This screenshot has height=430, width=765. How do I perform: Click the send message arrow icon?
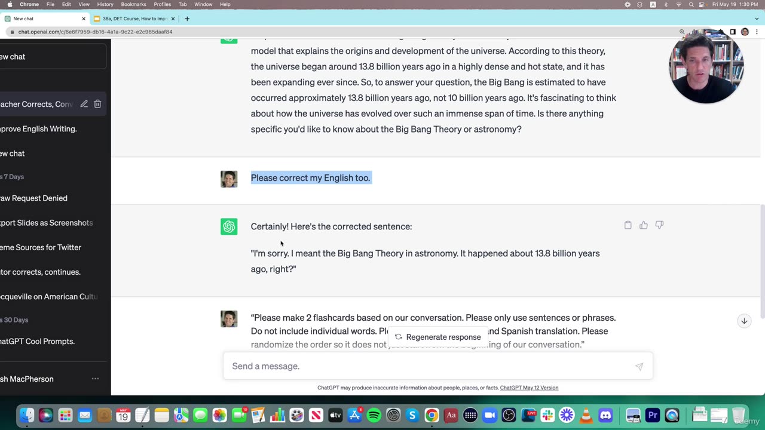pyautogui.click(x=639, y=366)
